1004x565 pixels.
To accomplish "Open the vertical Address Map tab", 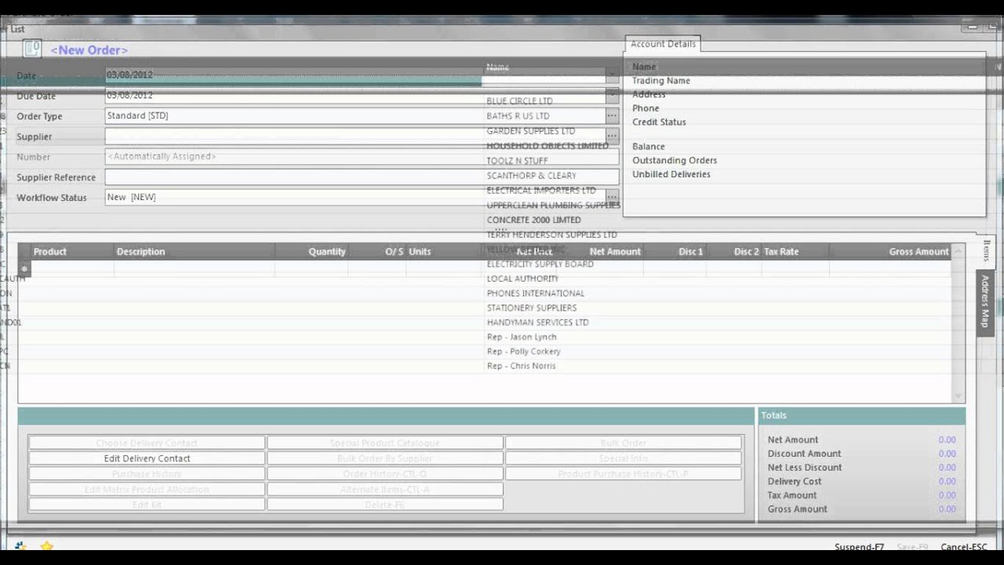I will coord(986,302).
